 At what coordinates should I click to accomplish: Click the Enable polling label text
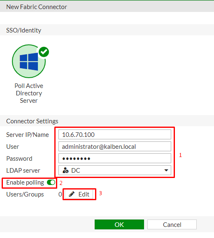point(25,183)
